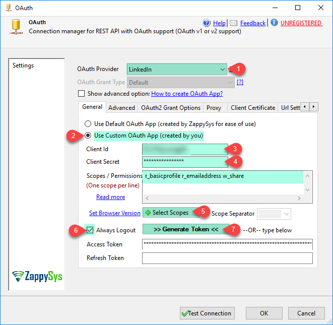
Task: Click the Select Scopes button
Action: (171, 213)
